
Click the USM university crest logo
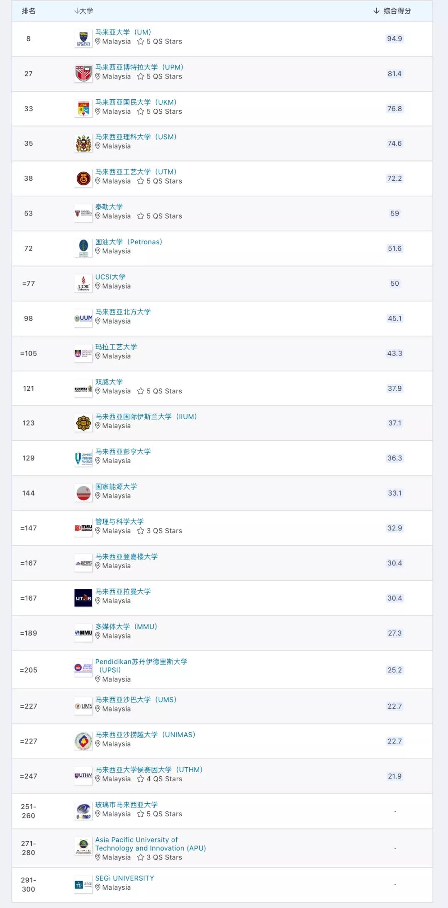tap(83, 144)
